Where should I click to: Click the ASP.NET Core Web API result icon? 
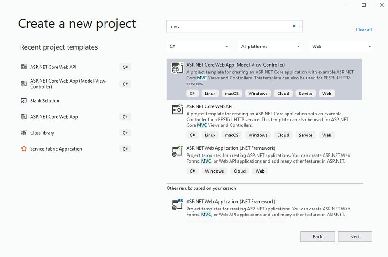click(x=177, y=110)
